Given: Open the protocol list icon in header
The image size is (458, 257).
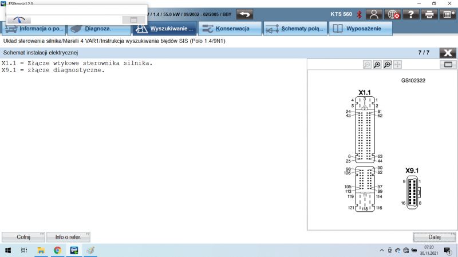Looking at the screenshot, I should [x=448, y=14].
